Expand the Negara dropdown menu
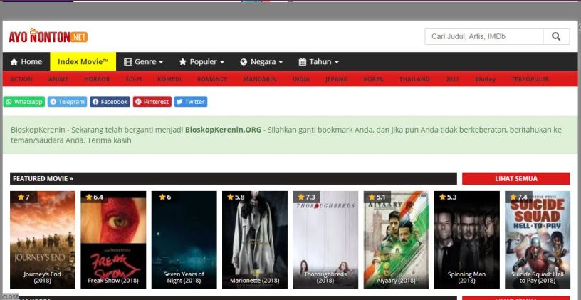Viewport: 581px width, 300px height. click(x=261, y=61)
